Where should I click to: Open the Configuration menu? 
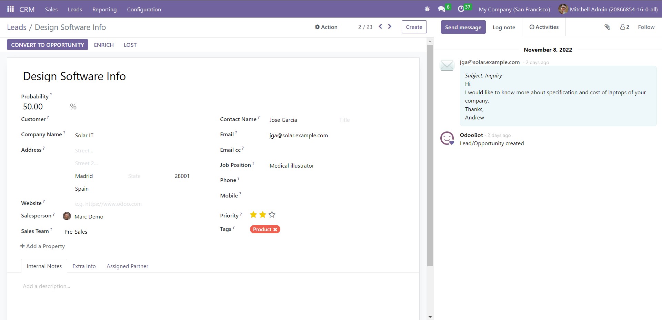[144, 9]
